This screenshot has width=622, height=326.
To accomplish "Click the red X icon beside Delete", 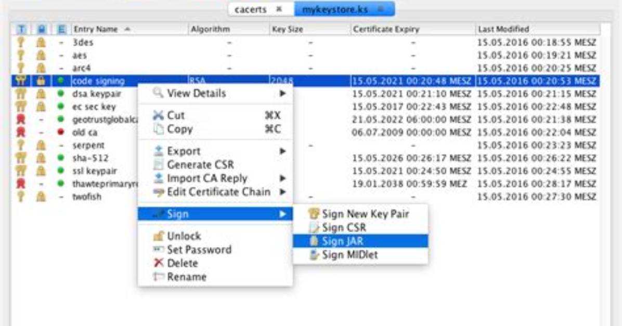I will (x=158, y=263).
